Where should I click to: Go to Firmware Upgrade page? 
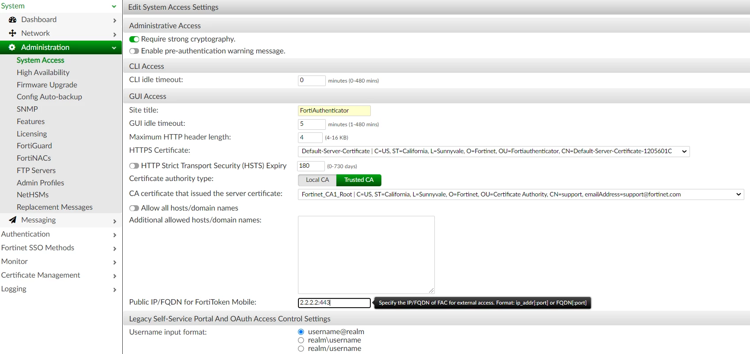pyautogui.click(x=47, y=85)
